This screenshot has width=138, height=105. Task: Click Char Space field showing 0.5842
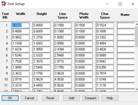click(x=105, y=61)
